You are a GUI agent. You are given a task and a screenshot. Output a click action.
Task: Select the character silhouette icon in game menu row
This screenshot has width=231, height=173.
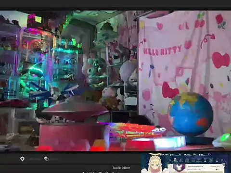click(x=175, y=160)
